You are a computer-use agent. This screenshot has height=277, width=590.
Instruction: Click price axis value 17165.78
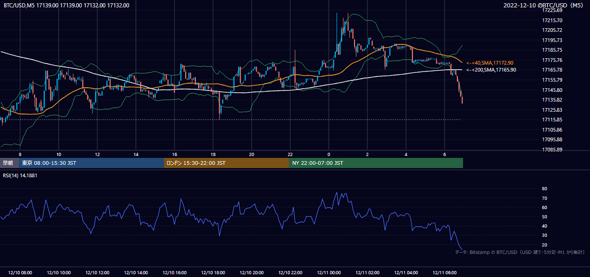point(552,70)
